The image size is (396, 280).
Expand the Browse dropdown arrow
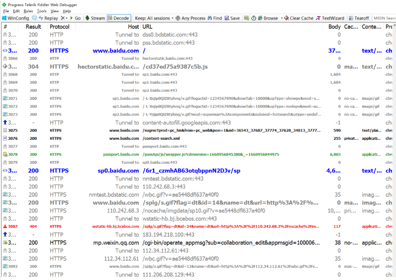282,18
